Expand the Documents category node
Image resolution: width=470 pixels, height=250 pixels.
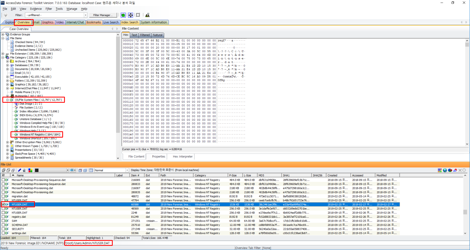7,69
